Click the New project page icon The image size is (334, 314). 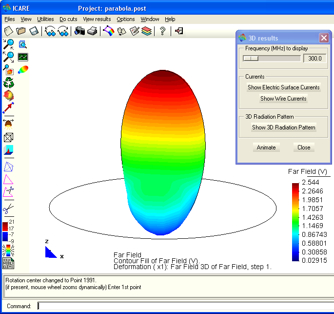(8, 31)
